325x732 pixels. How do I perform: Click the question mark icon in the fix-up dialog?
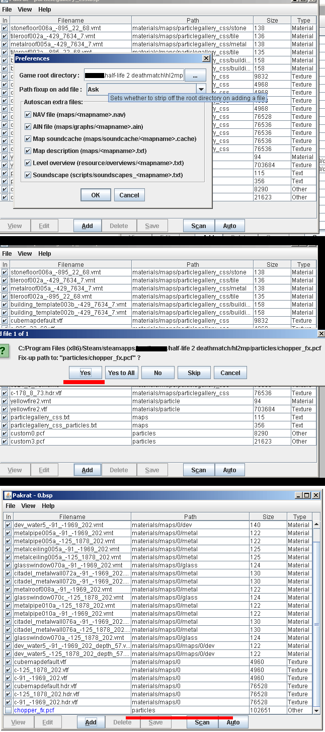click(3, 350)
